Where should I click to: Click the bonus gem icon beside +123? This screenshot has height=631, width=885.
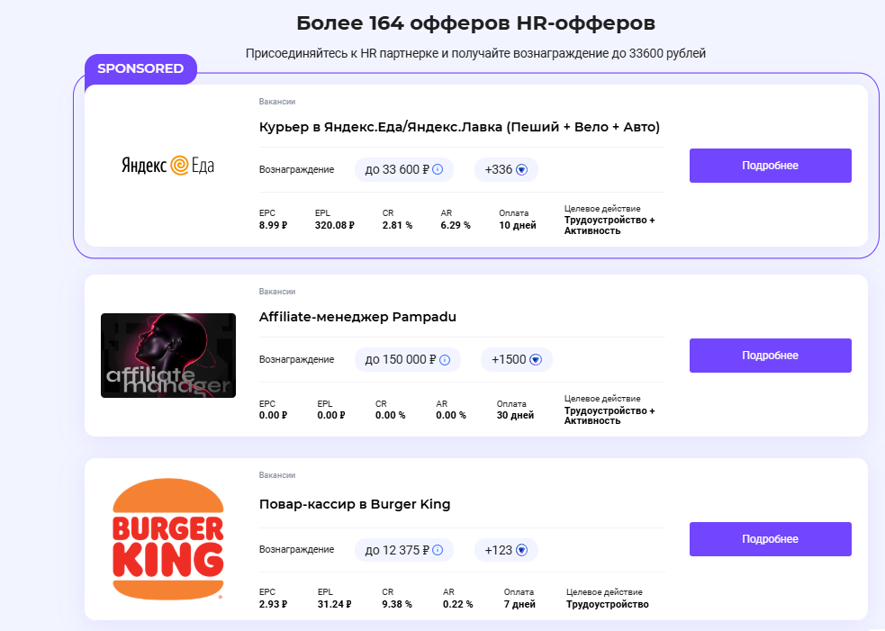pyautogui.click(x=521, y=550)
